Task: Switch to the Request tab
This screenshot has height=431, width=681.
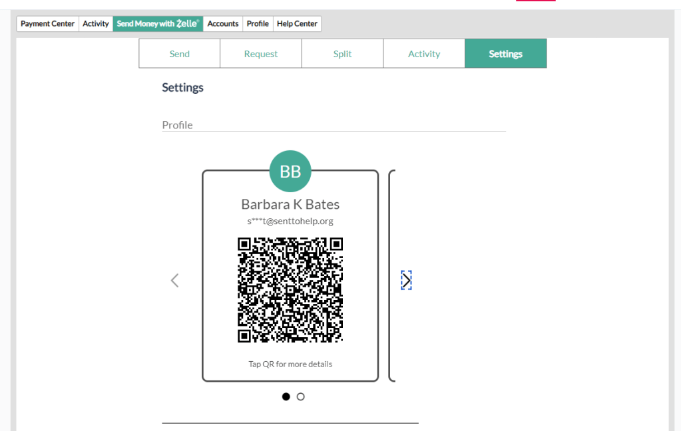Action: (x=261, y=54)
